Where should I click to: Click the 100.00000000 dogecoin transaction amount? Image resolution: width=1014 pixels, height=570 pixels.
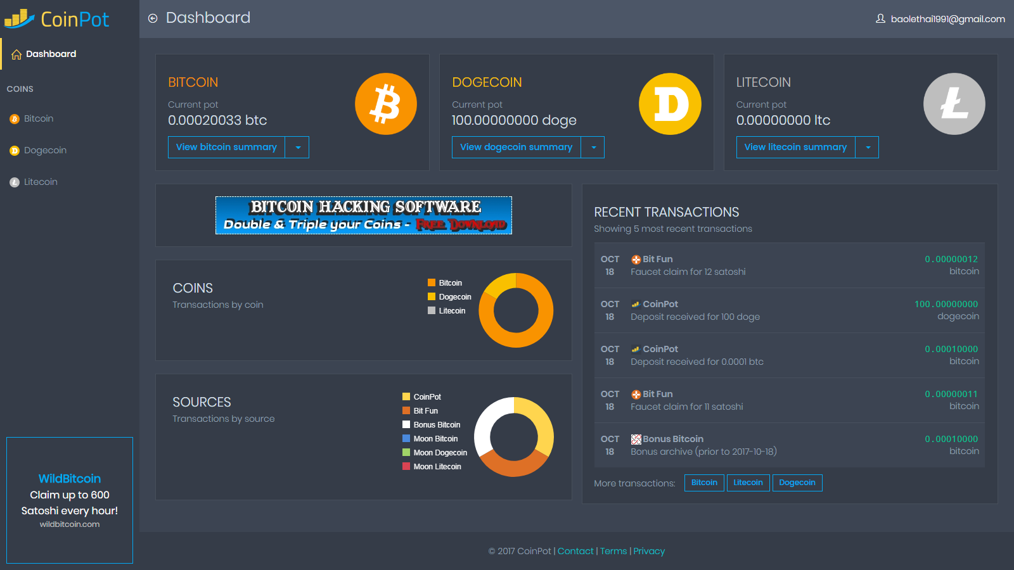click(946, 305)
